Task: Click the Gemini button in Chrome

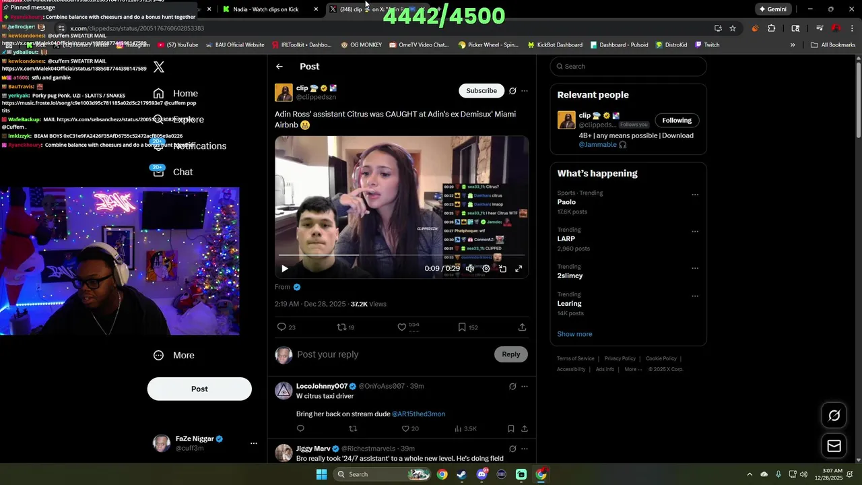Action: pos(773,9)
